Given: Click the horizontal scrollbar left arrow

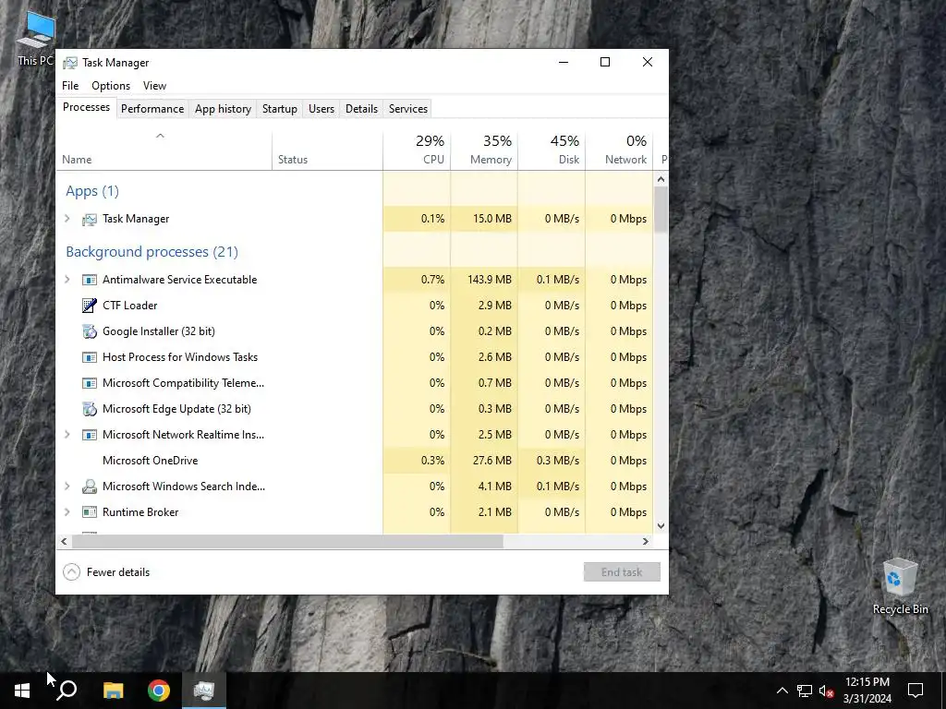Looking at the screenshot, I should click(64, 541).
